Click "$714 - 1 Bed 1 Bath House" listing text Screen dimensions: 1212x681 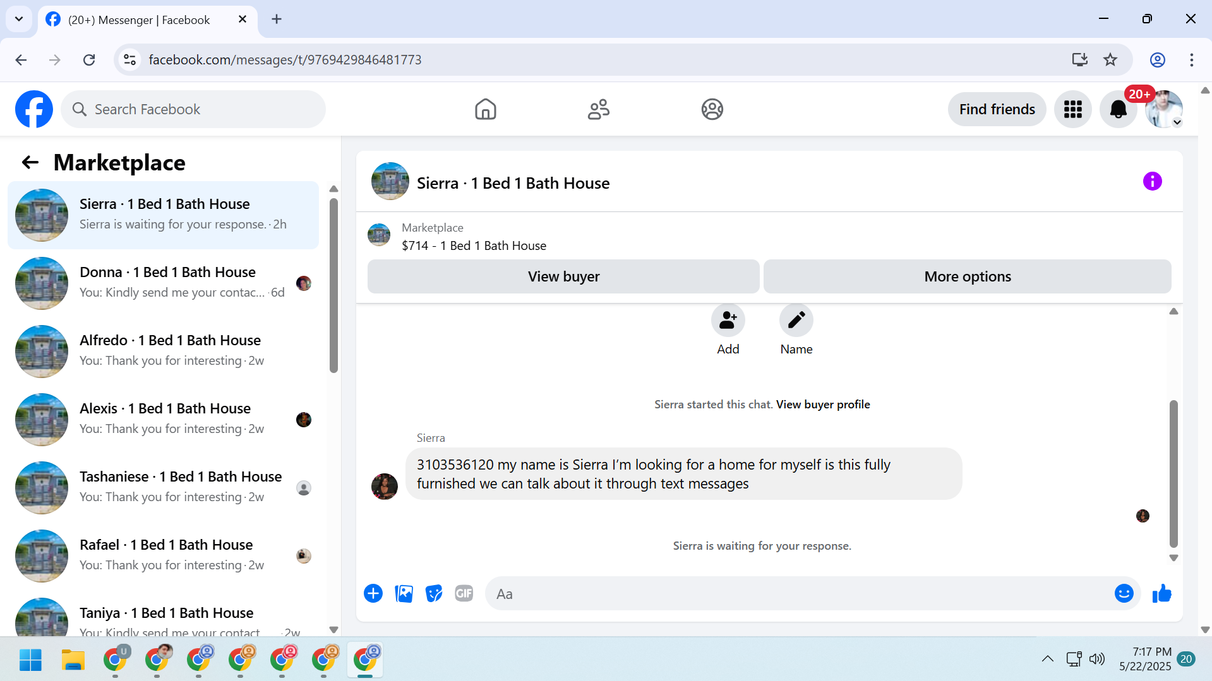pos(474,246)
